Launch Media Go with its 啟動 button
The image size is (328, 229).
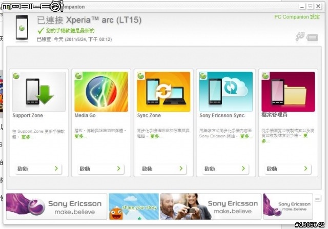click(x=101, y=169)
